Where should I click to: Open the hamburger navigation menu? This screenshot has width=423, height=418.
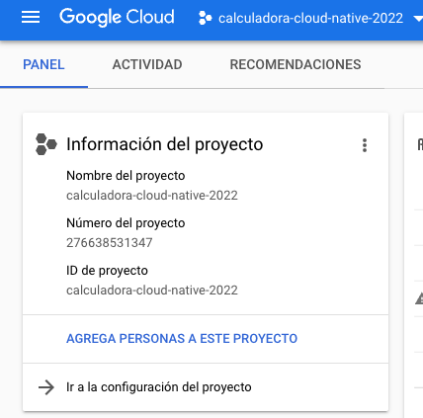[x=31, y=17]
